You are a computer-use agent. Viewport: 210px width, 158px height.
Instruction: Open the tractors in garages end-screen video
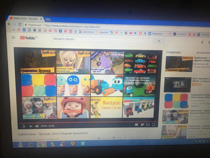[139, 107]
